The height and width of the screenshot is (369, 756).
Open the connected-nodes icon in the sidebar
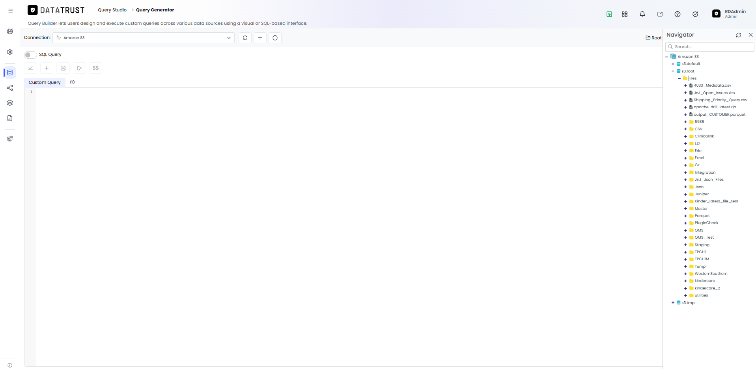(x=10, y=88)
